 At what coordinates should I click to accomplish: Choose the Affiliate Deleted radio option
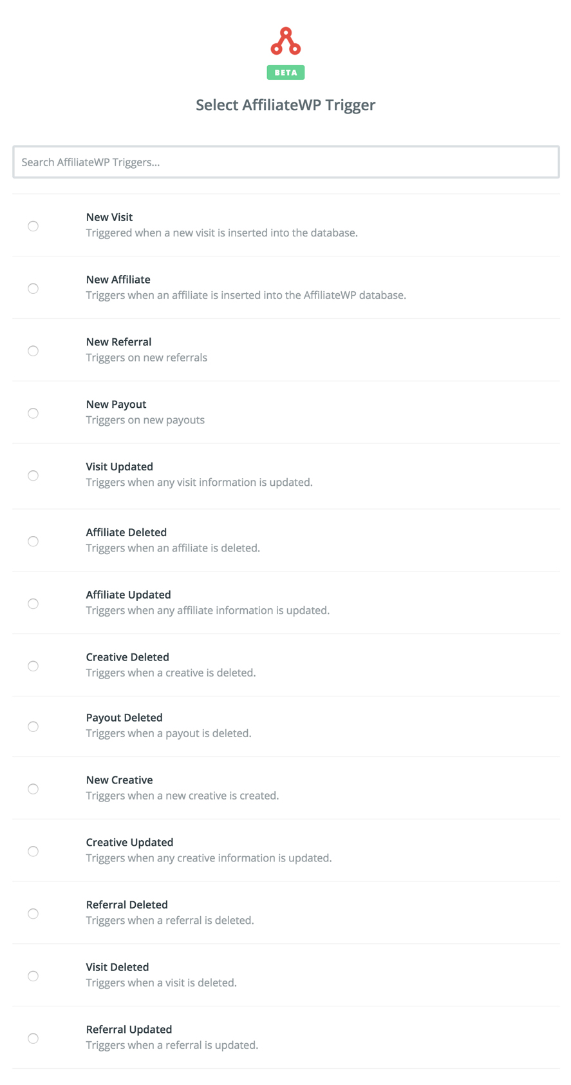[x=33, y=542]
